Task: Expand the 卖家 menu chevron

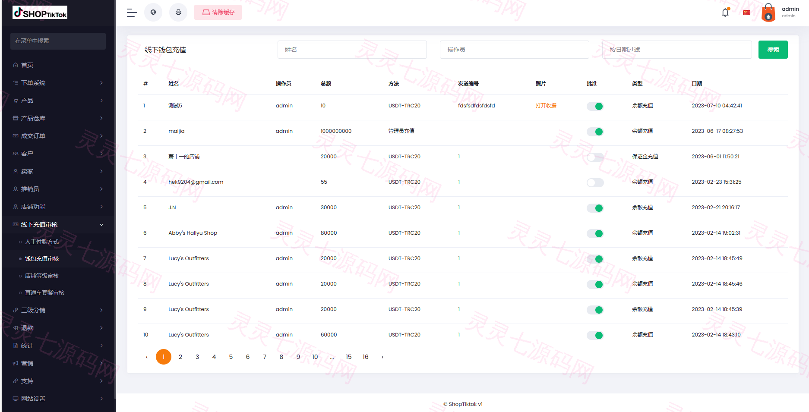Action: pyautogui.click(x=101, y=171)
